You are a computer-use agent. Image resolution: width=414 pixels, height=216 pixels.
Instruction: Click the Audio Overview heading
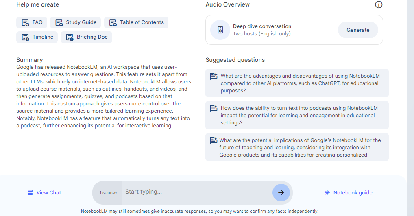228,4
